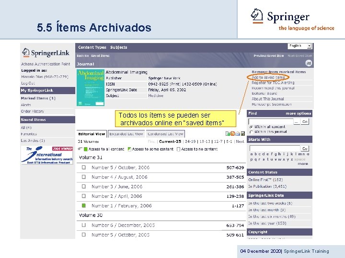Click the access box for Number 3 / June, 2006
345x258 pixels.
tap(83, 186)
